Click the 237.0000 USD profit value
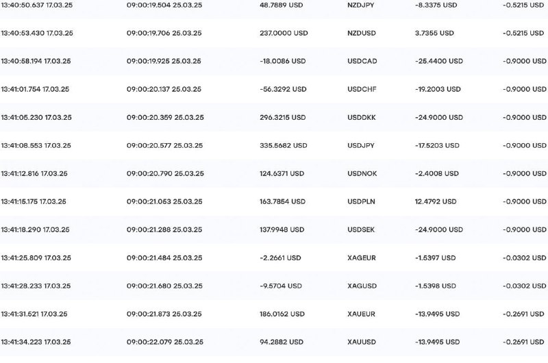Image resolution: width=548 pixels, height=363 pixels. pyautogui.click(x=284, y=33)
